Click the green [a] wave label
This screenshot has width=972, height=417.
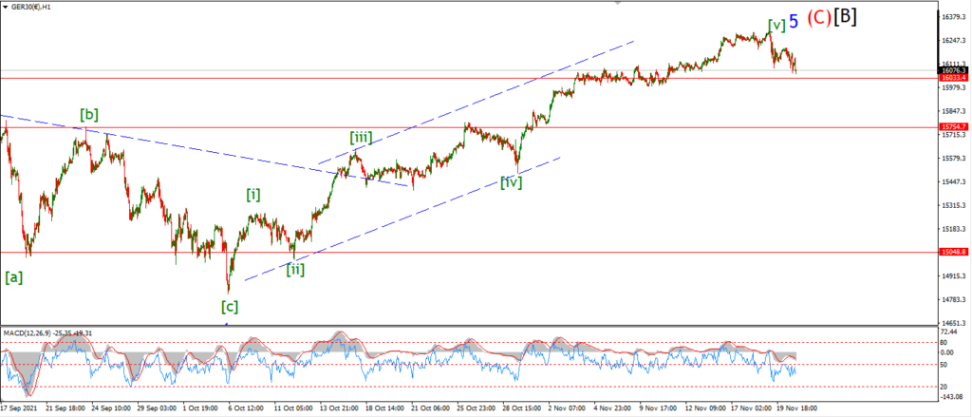click(13, 278)
